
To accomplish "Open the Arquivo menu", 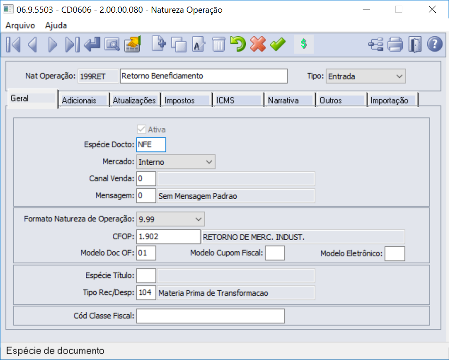I will pyautogui.click(x=20, y=25).
